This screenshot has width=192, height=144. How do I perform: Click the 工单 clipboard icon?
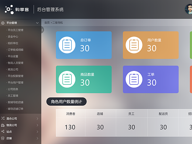point(134,79)
